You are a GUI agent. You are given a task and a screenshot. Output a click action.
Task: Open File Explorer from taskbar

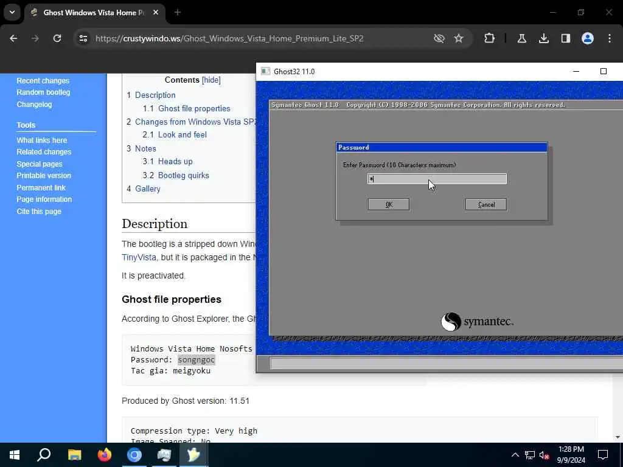click(x=74, y=455)
